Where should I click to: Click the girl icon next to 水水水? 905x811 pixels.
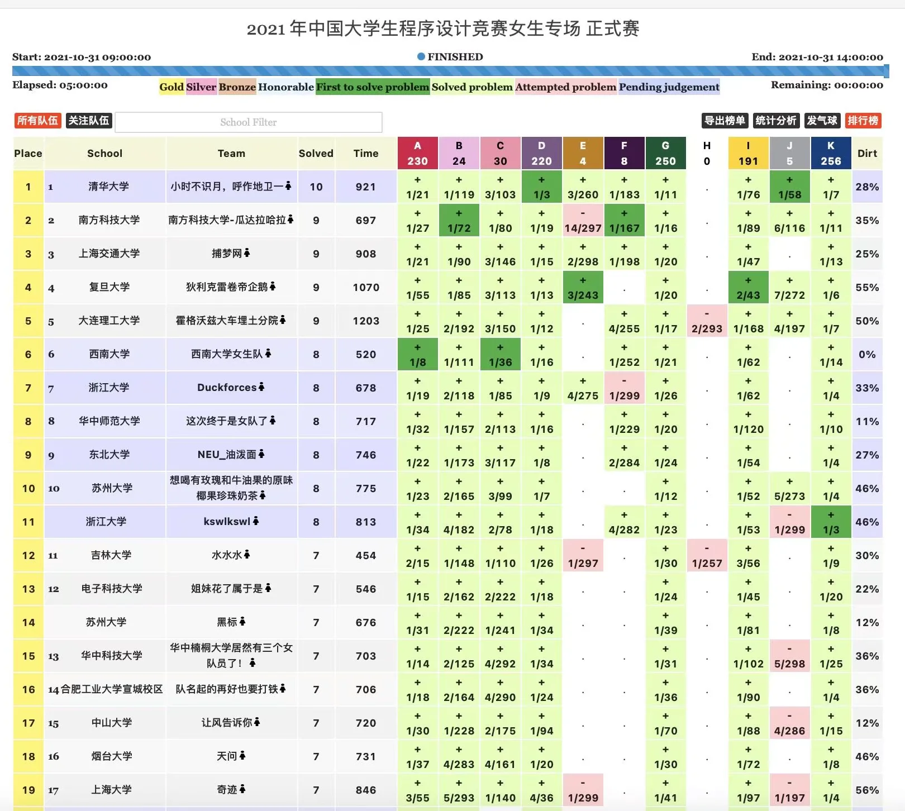click(247, 555)
